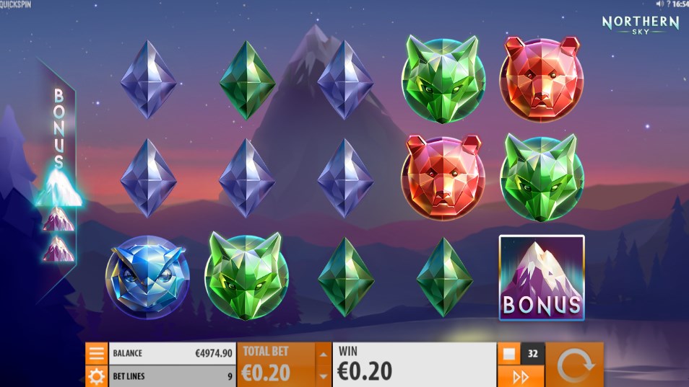Click the red bear symbol top right
This screenshot has width=689, height=387.
point(542,79)
